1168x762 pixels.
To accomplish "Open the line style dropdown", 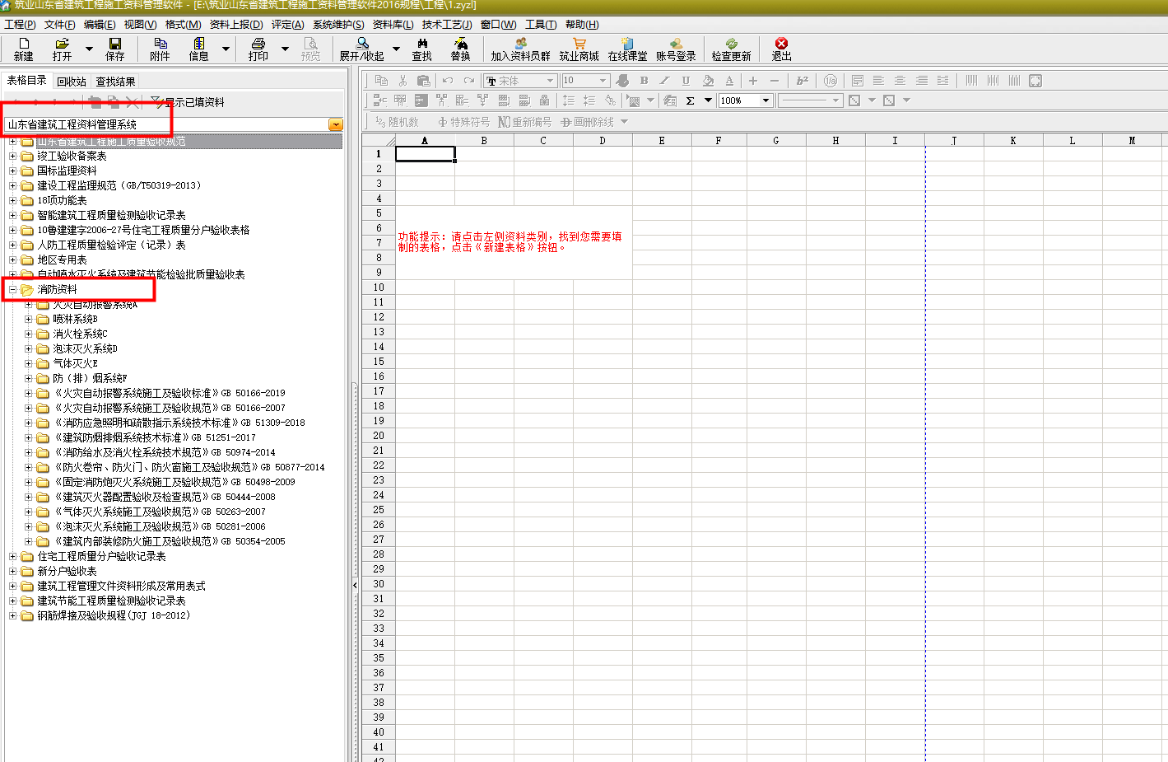I will click(835, 101).
